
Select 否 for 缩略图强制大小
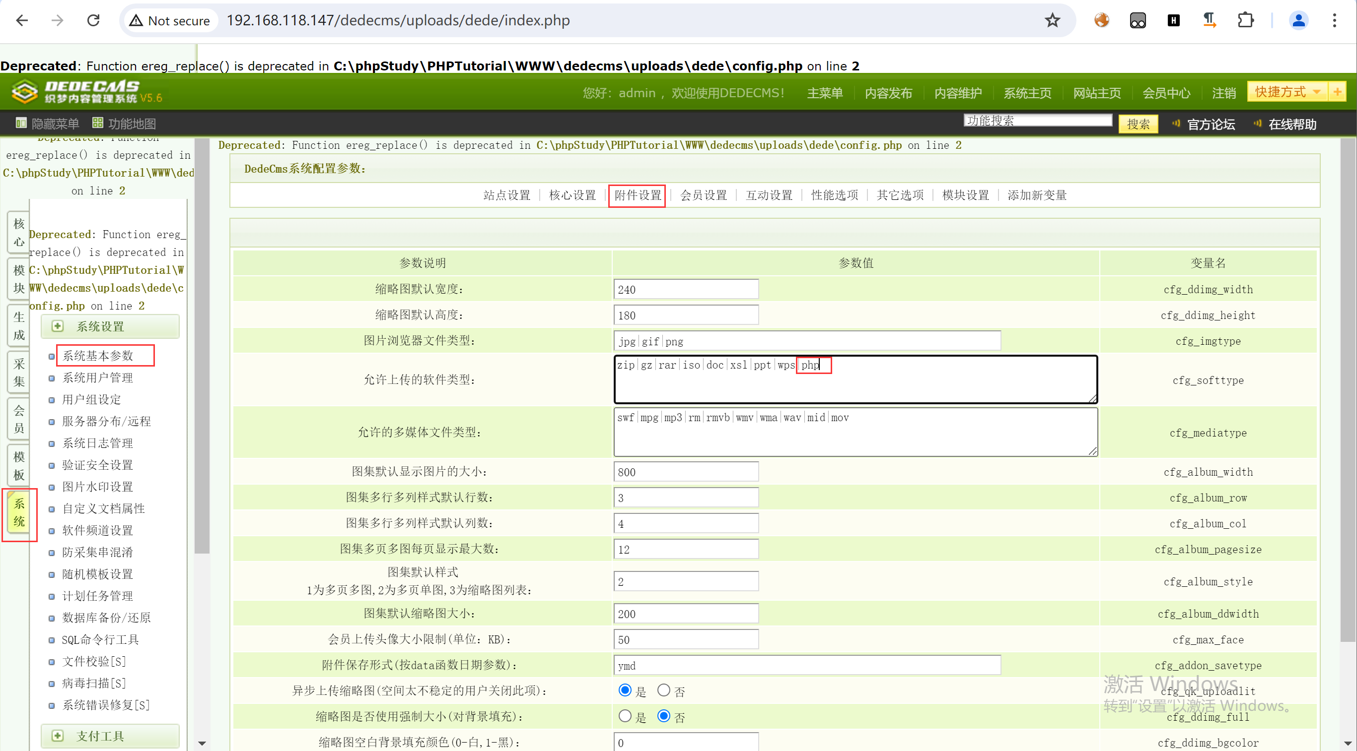click(664, 716)
